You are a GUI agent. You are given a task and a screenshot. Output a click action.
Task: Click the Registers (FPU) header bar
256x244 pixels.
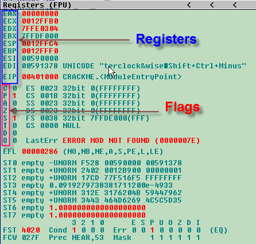(128, 5)
